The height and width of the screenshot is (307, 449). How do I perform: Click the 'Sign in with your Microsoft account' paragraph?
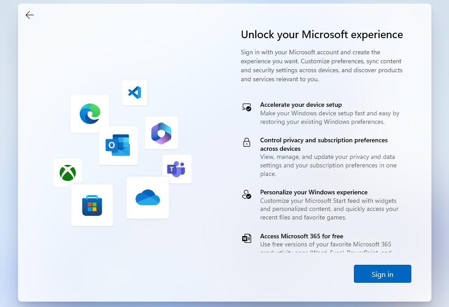[x=322, y=66]
